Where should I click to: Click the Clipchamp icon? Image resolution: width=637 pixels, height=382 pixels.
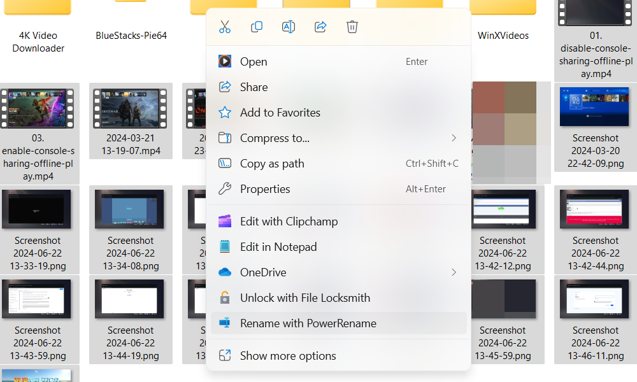click(225, 222)
